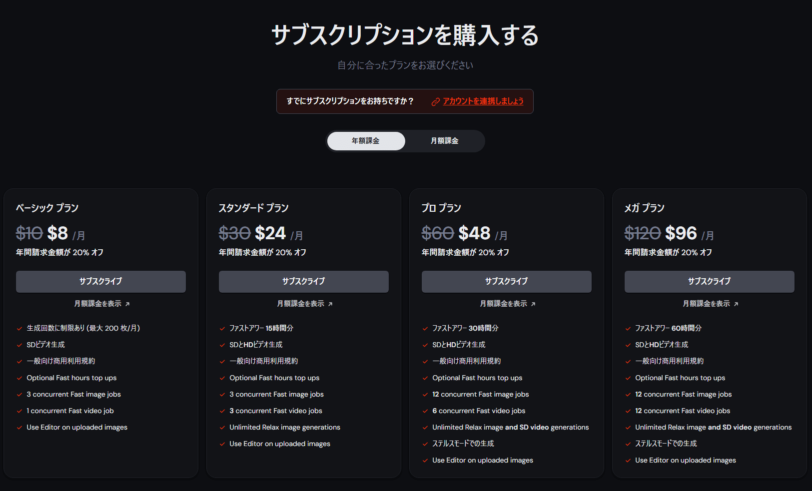This screenshot has height=491, width=812.
Task: Show 月額課金を表示 for スタンダード プラン
Action: coord(301,304)
